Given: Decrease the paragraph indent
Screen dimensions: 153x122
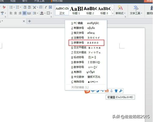Looking at the screenshot, I should (25, 7).
